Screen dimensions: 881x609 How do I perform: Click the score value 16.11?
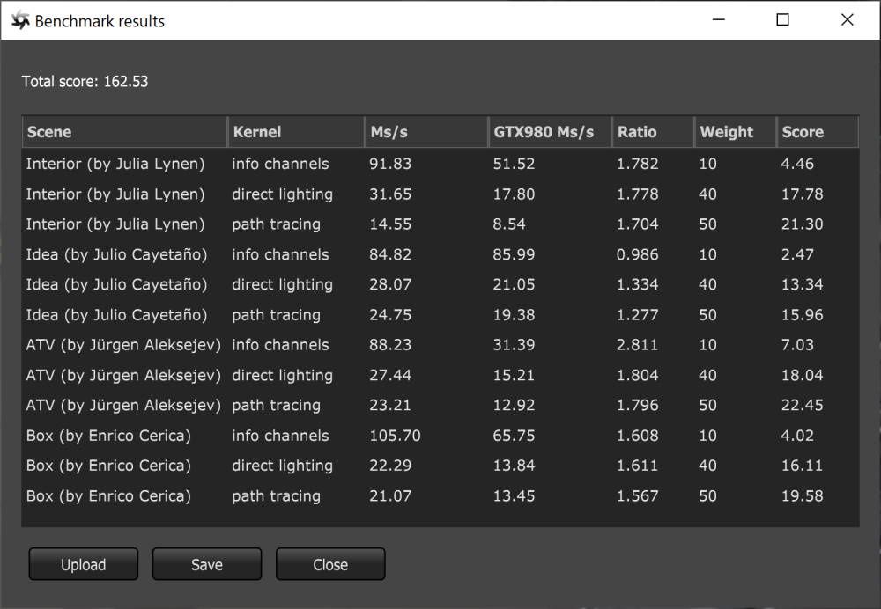[x=802, y=466]
